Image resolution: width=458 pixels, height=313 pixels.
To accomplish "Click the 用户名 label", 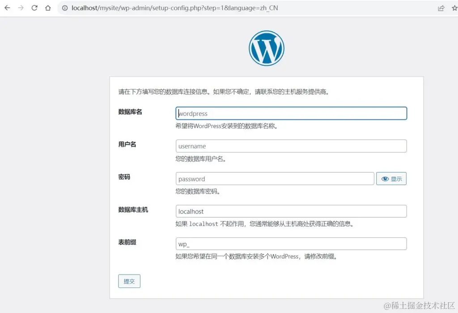I will [x=127, y=144].
